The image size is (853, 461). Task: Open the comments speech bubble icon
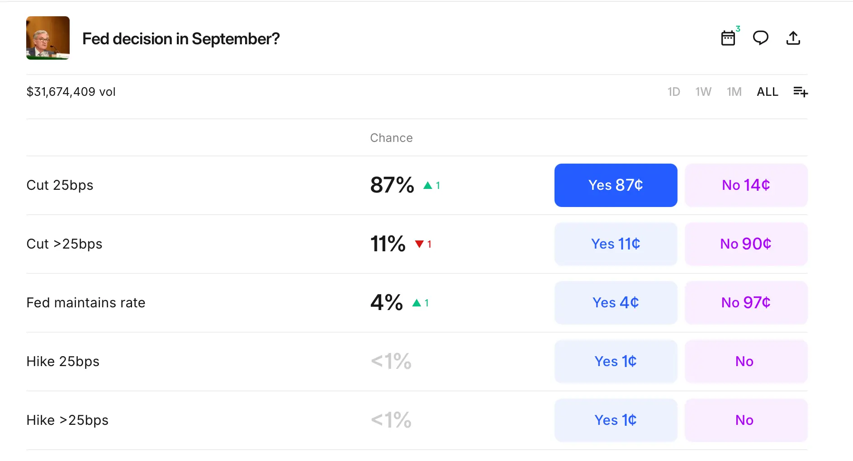(x=761, y=38)
